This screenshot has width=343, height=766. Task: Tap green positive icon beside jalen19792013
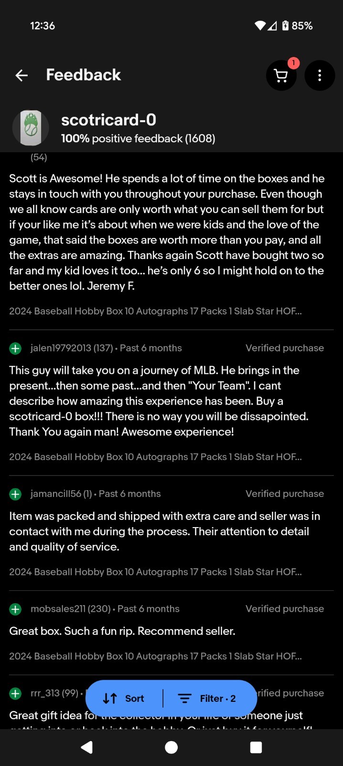15,349
